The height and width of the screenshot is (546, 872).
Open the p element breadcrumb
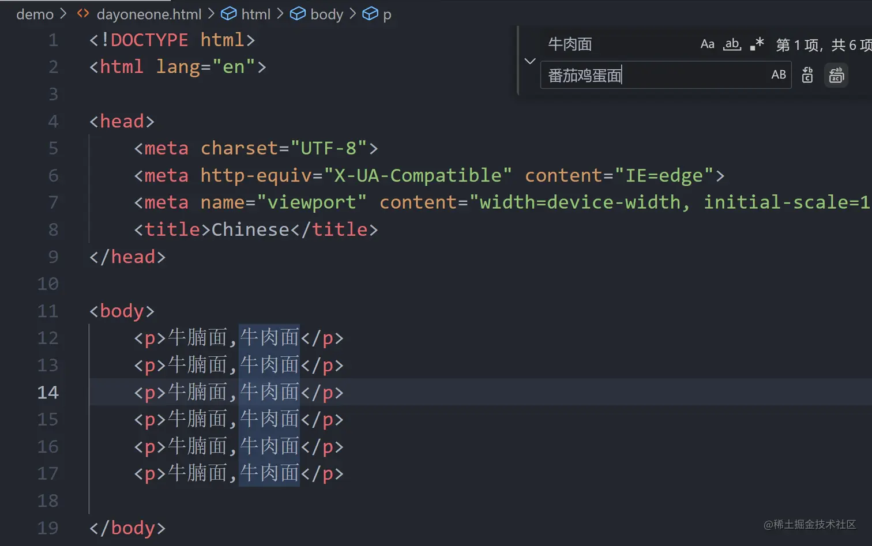(x=387, y=14)
